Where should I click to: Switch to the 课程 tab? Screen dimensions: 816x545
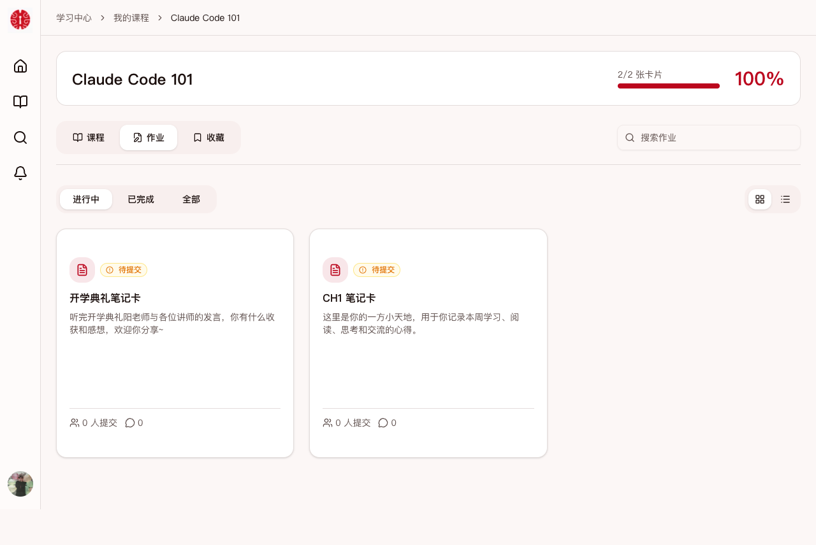click(89, 137)
